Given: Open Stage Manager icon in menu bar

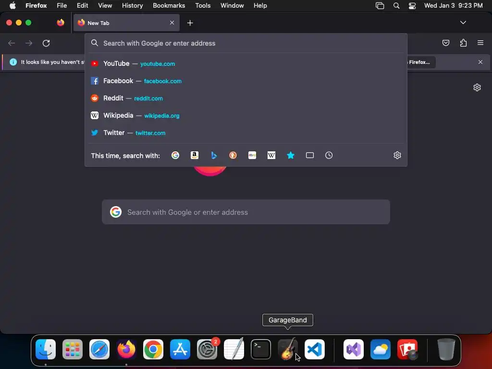Looking at the screenshot, I should pyautogui.click(x=380, y=6).
